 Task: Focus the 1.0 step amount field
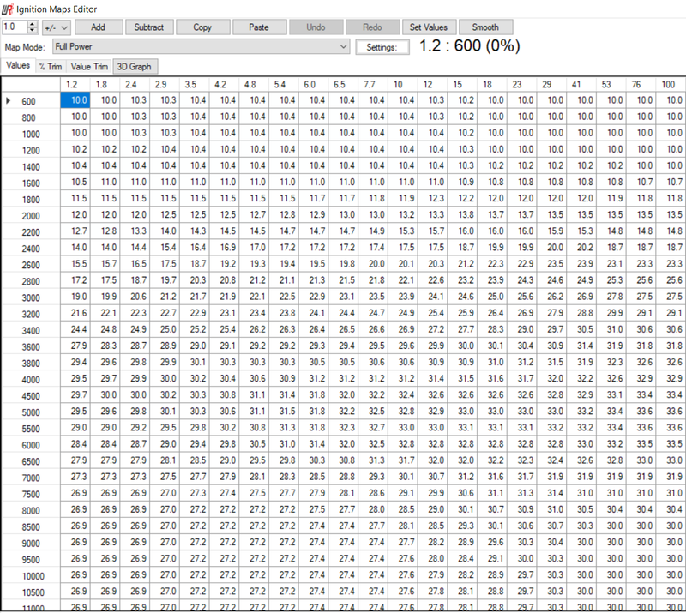pos(15,27)
